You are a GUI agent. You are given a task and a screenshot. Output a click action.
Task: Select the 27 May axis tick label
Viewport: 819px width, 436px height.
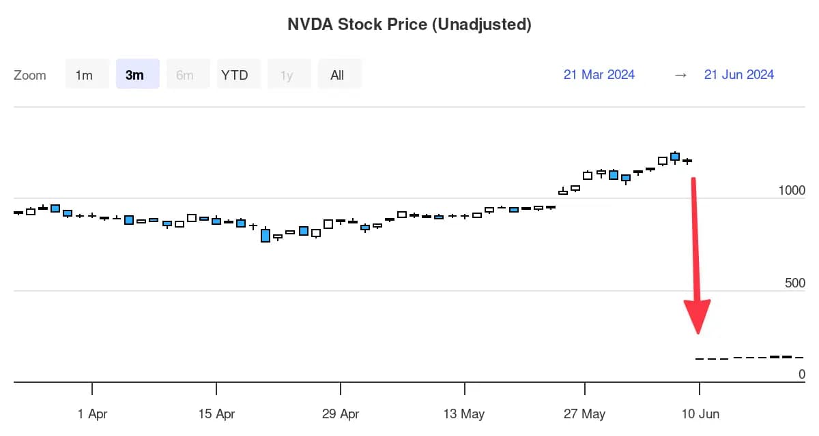(585, 414)
